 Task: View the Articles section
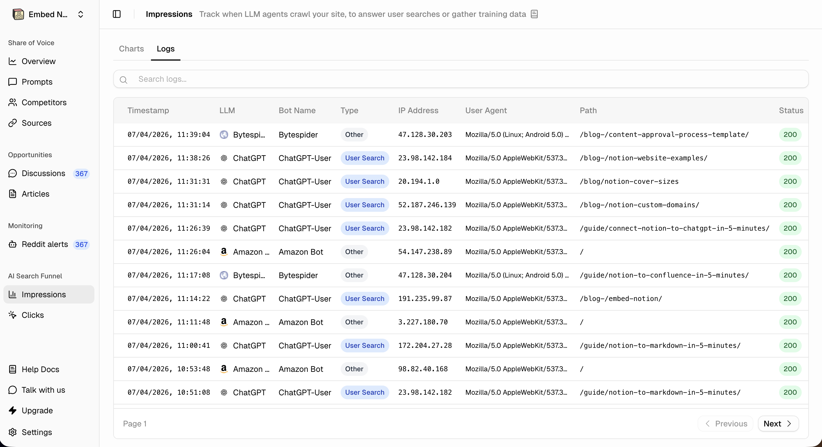coord(35,194)
